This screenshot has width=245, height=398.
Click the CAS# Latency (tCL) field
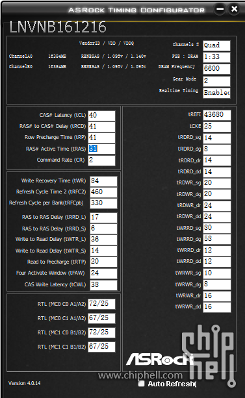tap(101, 116)
